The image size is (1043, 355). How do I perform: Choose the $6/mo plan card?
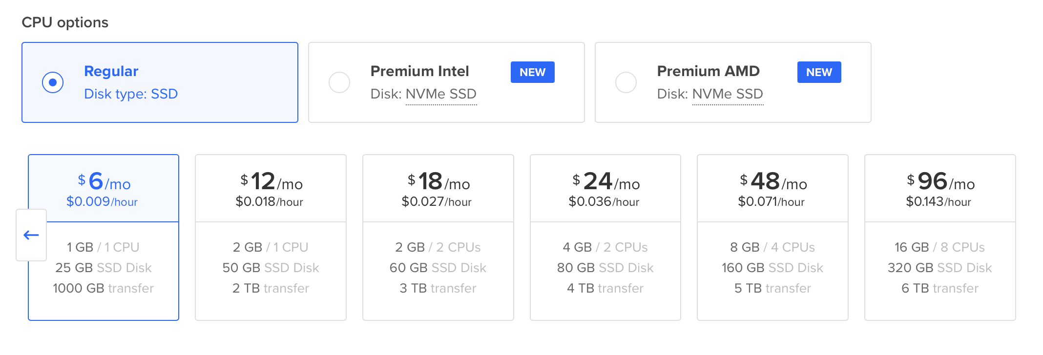pyautogui.click(x=104, y=189)
